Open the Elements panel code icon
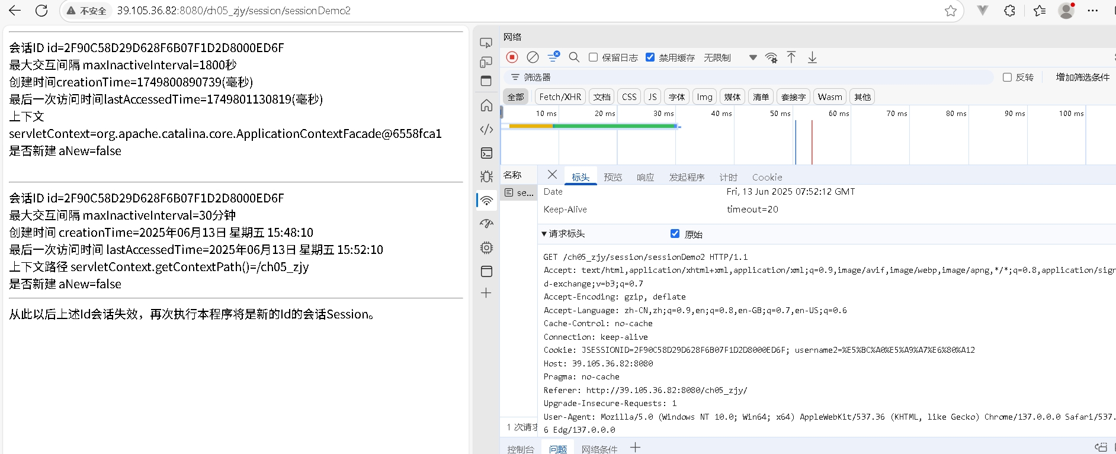 tap(486, 129)
